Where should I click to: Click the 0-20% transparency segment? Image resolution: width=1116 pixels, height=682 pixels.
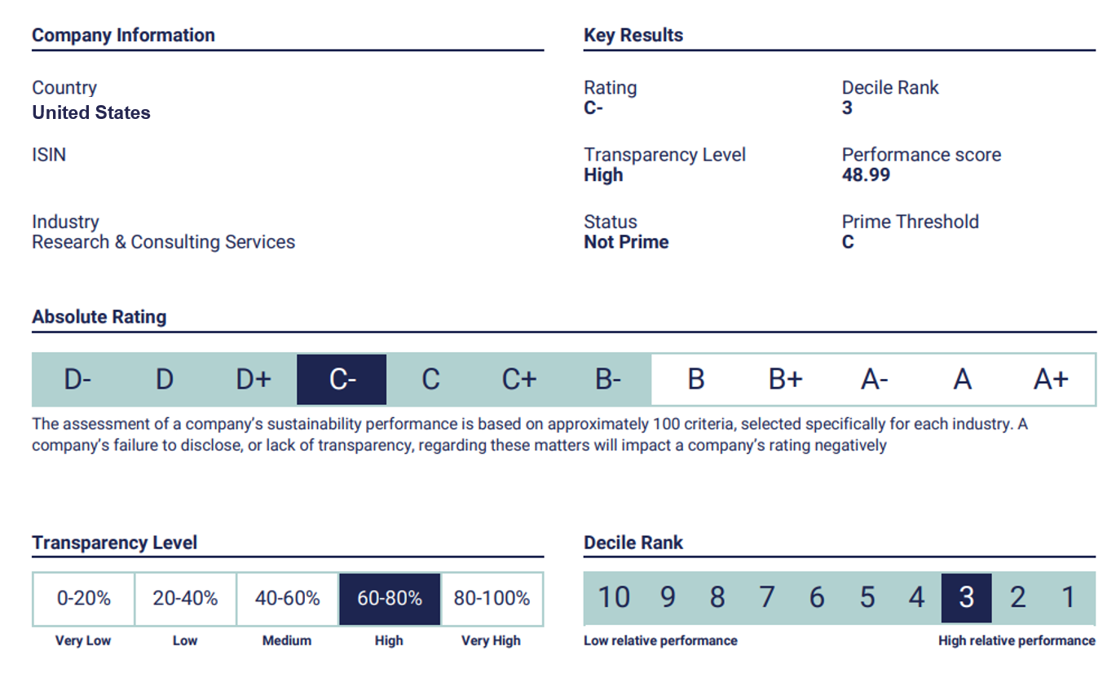(84, 599)
